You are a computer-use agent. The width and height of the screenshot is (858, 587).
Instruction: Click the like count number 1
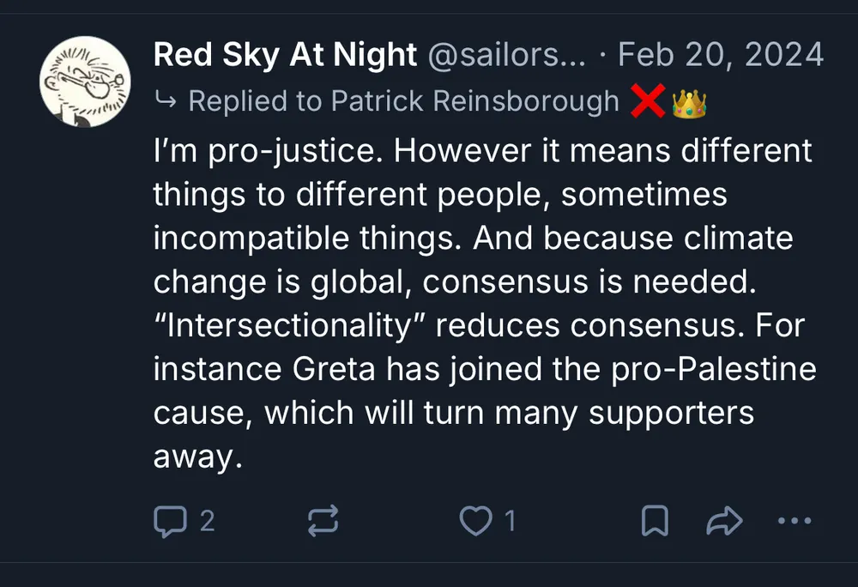coord(510,520)
